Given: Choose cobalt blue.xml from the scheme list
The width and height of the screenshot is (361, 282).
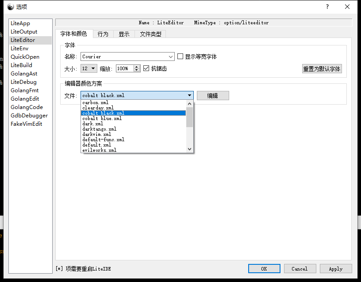Looking at the screenshot, I should (x=133, y=118).
